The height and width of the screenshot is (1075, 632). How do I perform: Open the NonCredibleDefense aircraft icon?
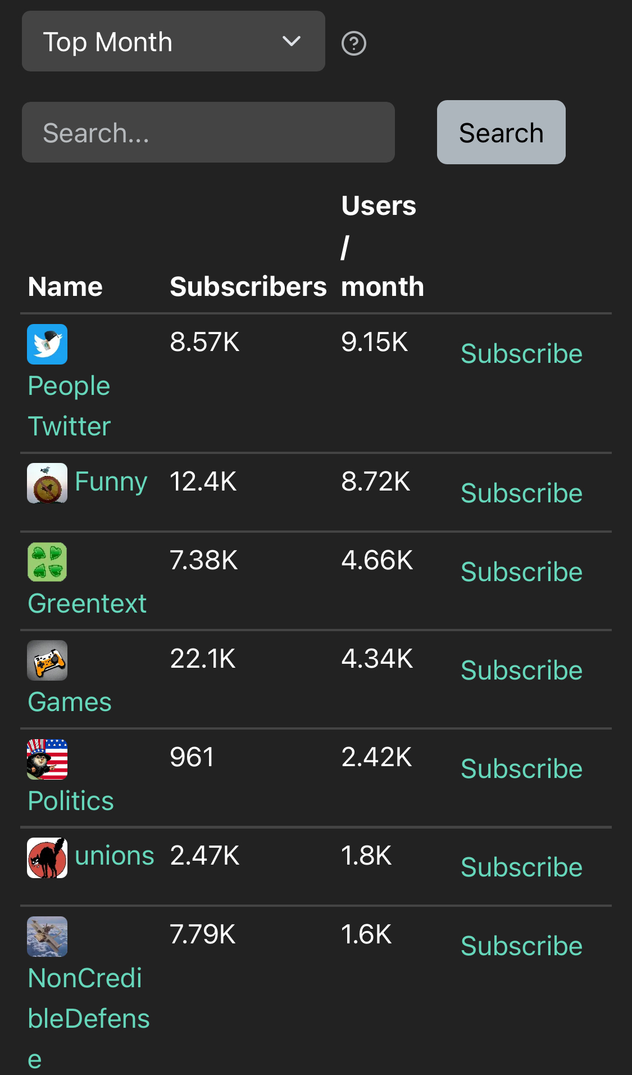tap(47, 937)
